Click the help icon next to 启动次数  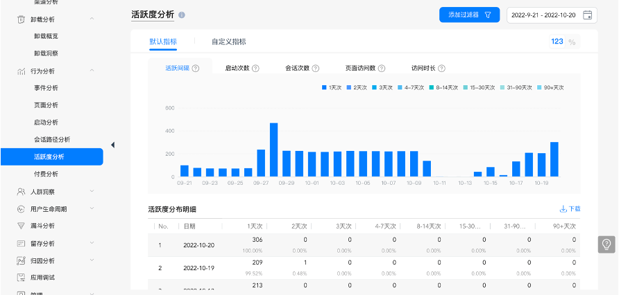tap(255, 69)
